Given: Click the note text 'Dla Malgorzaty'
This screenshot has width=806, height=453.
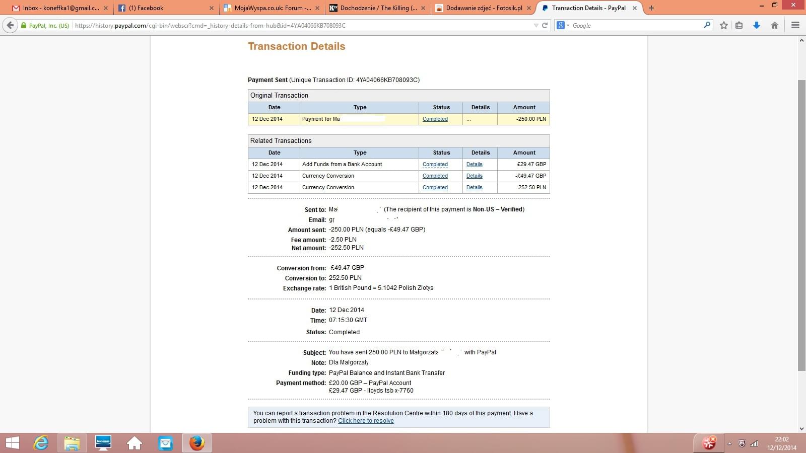Looking at the screenshot, I should (349, 362).
